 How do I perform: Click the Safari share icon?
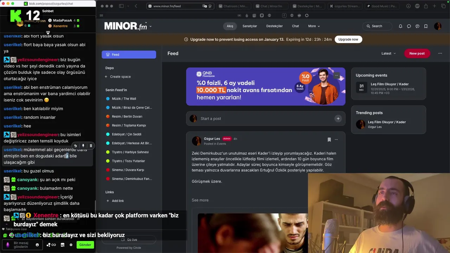pyautogui.click(x=426, y=6)
